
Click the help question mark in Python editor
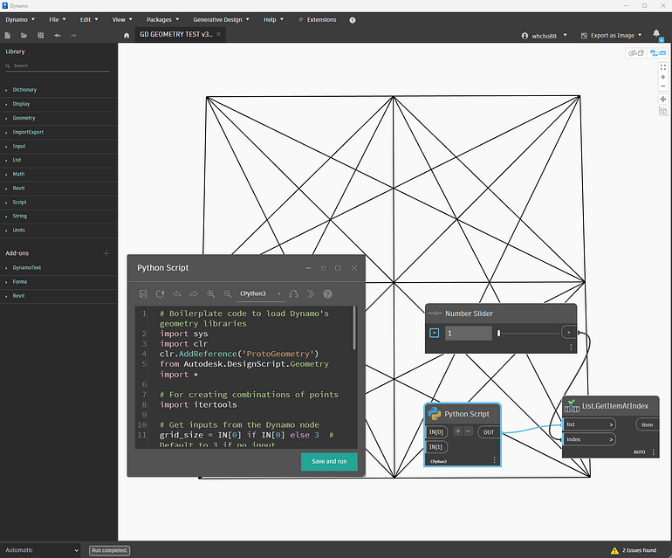point(327,293)
